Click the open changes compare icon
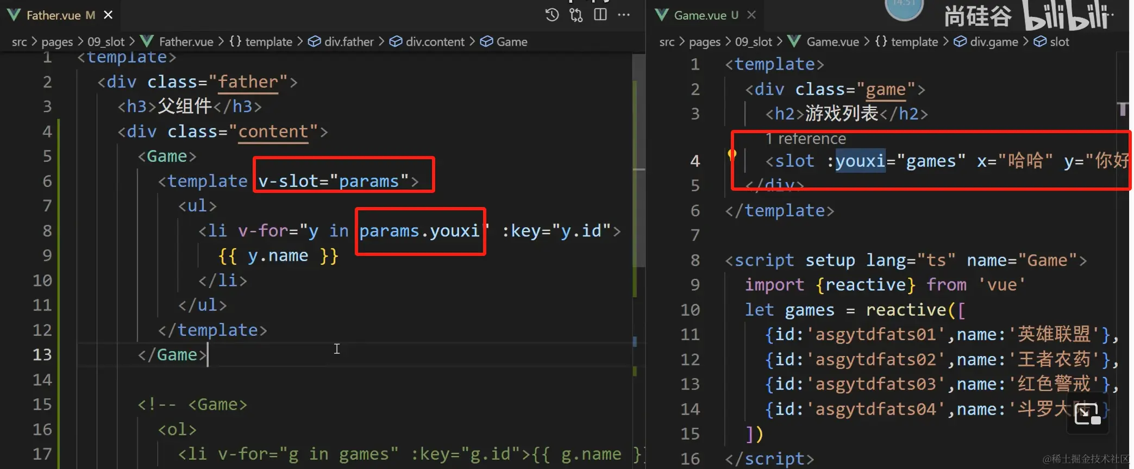 click(x=576, y=15)
